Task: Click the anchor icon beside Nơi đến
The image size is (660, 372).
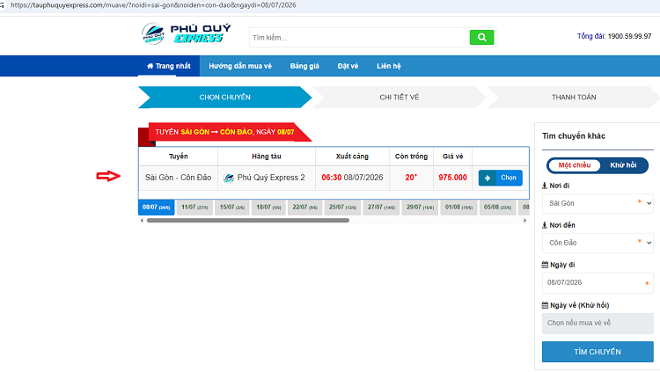Action: pyautogui.click(x=544, y=225)
